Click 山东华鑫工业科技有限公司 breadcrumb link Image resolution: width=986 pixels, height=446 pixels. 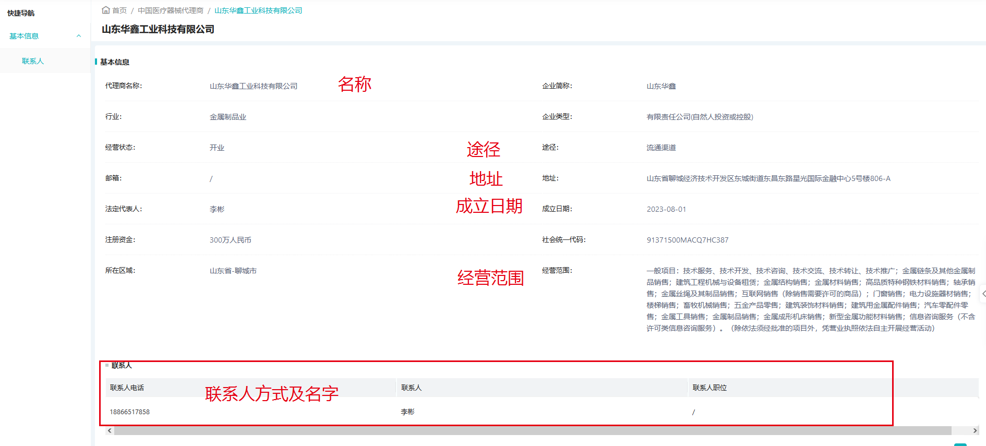[x=258, y=10]
